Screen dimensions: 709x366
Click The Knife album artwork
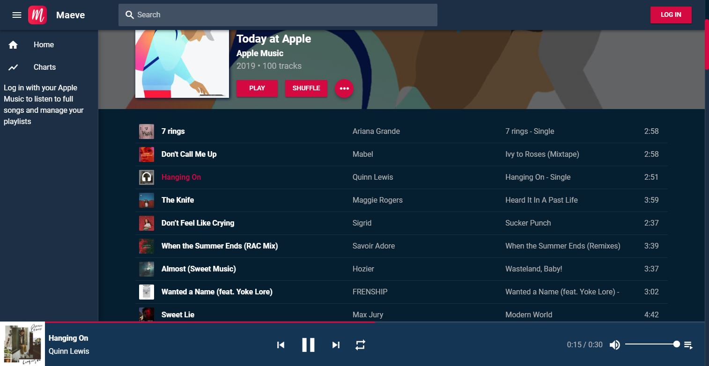pyautogui.click(x=147, y=200)
